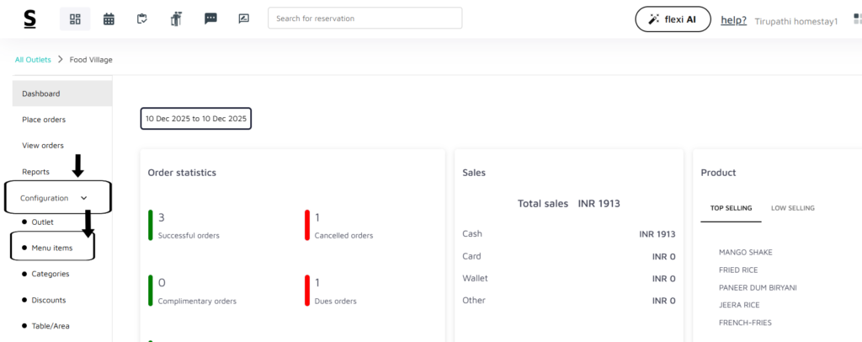Image resolution: width=862 pixels, height=342 pixels.
Task: Click the flexi AI button
Action: click(673, 19)
